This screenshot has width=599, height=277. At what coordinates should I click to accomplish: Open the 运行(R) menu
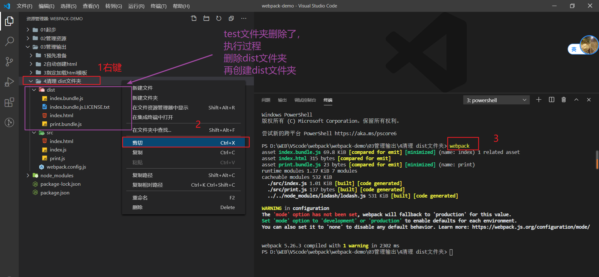[x=136, y=6]
